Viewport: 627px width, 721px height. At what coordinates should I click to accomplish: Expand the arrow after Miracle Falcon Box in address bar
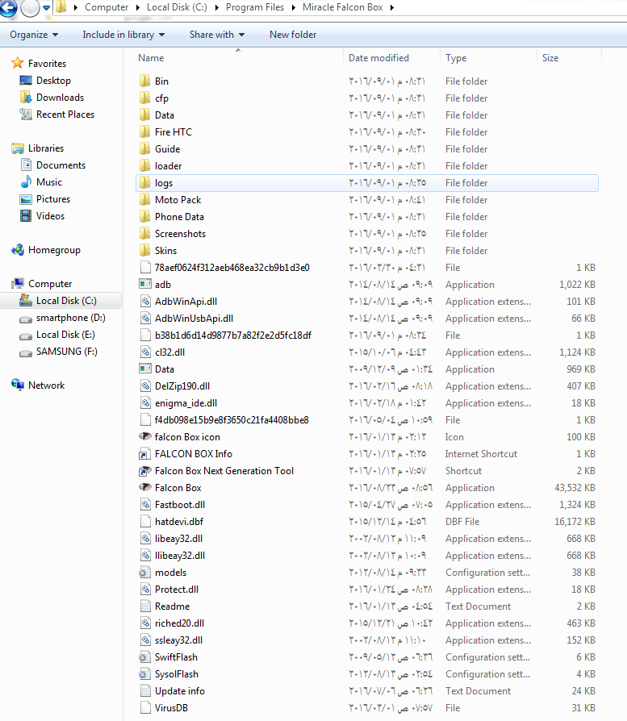tap(392, 7)
